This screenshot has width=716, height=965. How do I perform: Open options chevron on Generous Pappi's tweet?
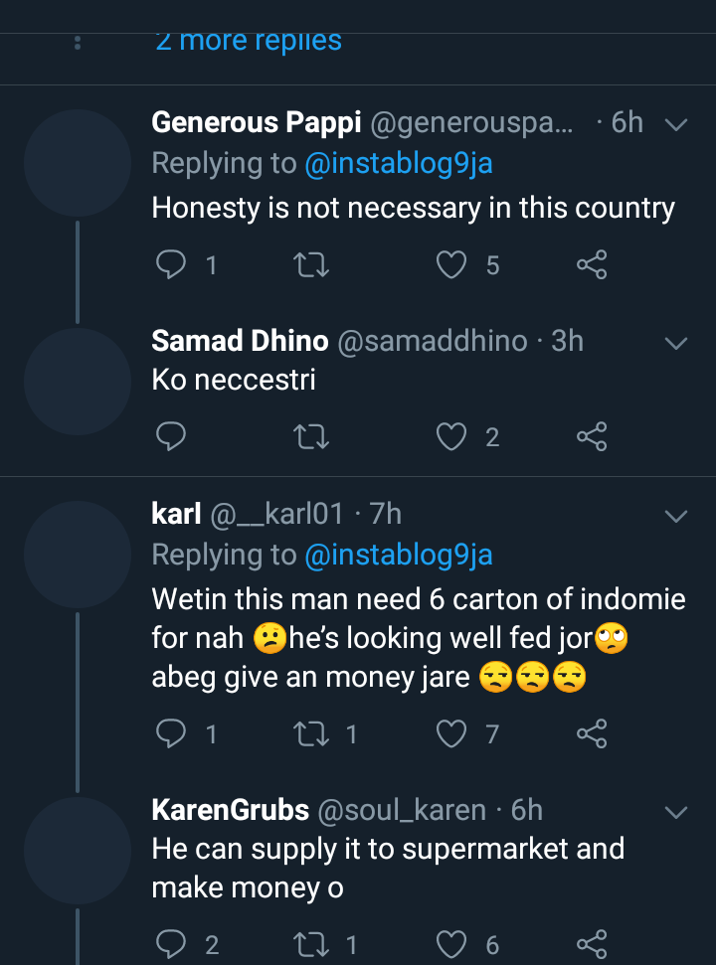(676, 124)
